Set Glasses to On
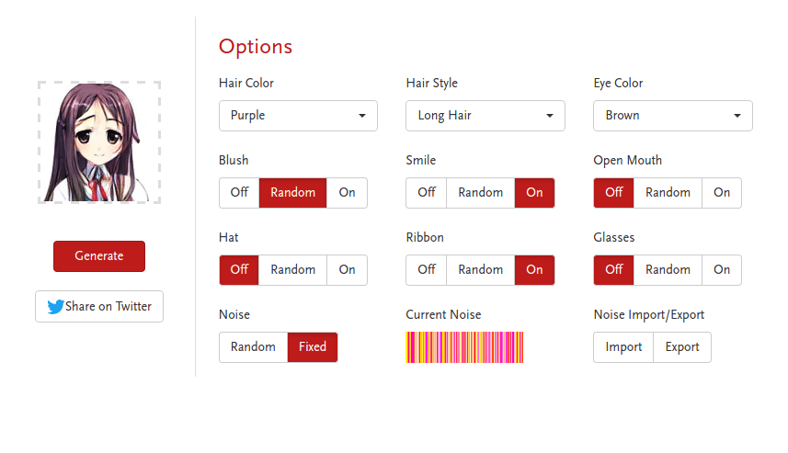The width and height of the screenshot is (788, 453). click(x=722, y=270)
